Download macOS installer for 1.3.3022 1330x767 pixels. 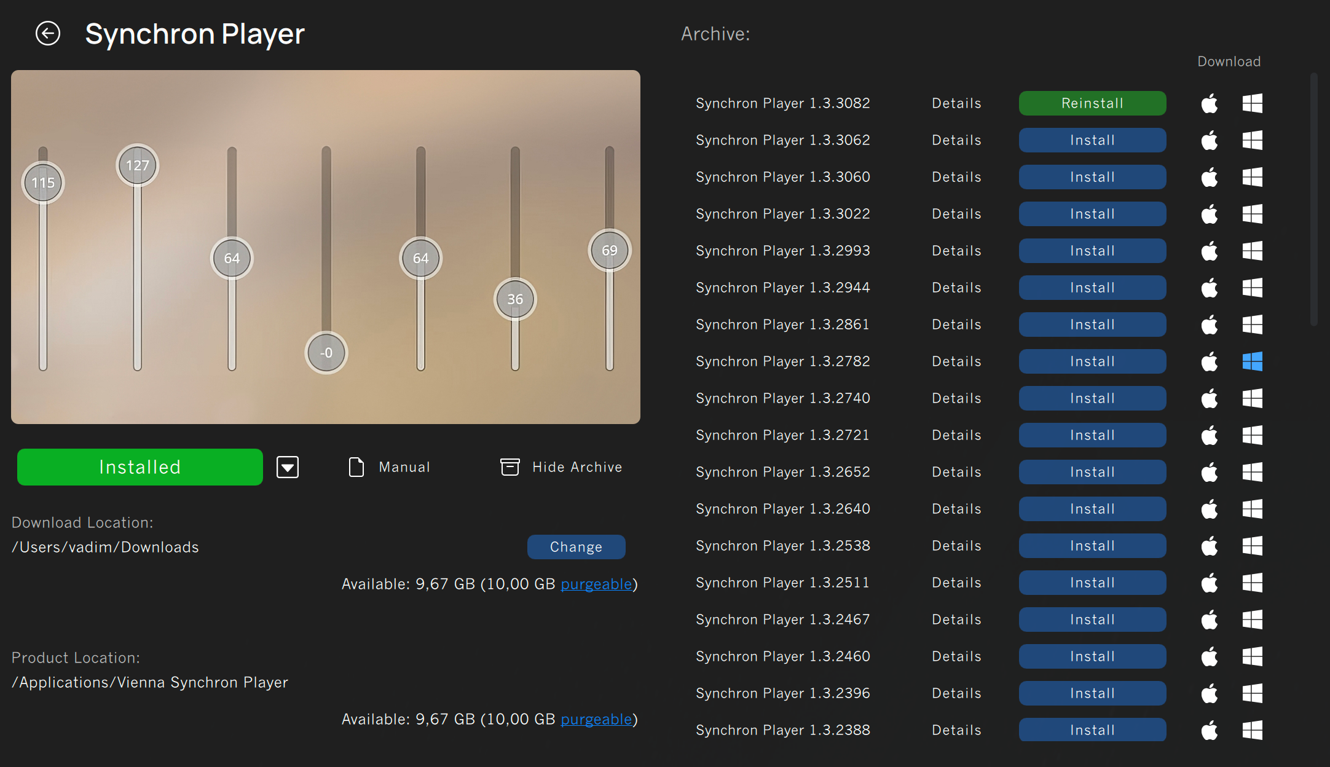(x=1210, y=214)
